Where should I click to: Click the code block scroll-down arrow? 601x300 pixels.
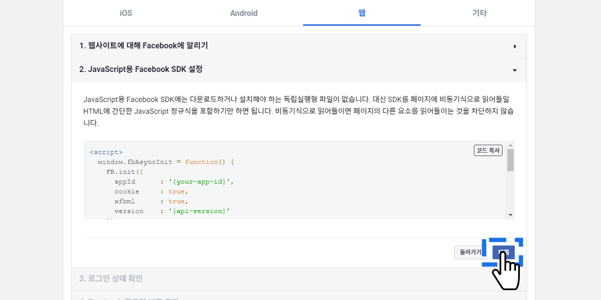pyautogui.click(x=510, y=215)
